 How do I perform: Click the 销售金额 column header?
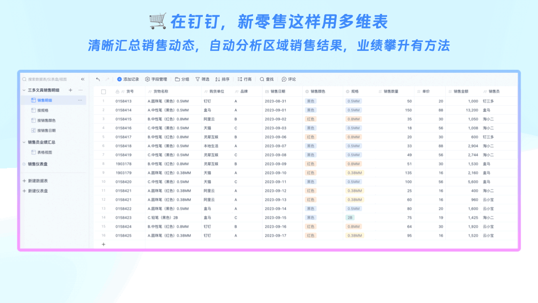coord(463,92)
